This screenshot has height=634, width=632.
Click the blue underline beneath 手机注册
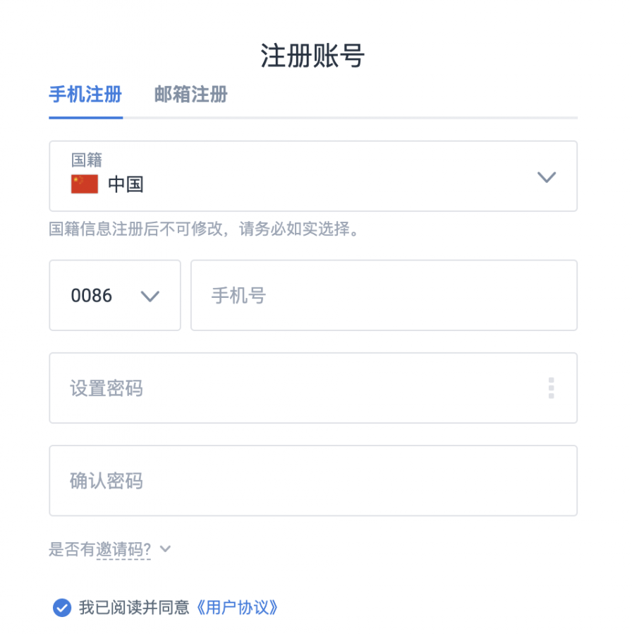85,117
